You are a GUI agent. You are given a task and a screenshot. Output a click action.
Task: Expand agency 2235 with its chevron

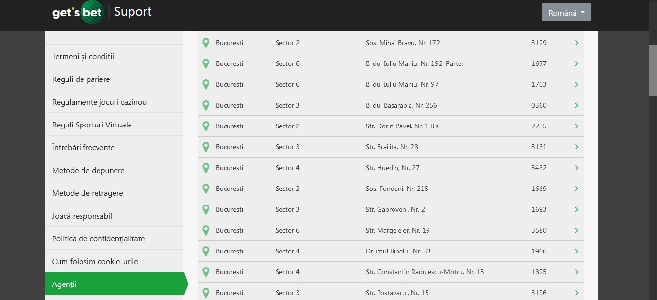577,126
